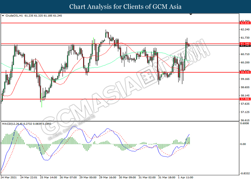Click the 60.710 price axis value
The image size is (251, 179).
point(245,54)
